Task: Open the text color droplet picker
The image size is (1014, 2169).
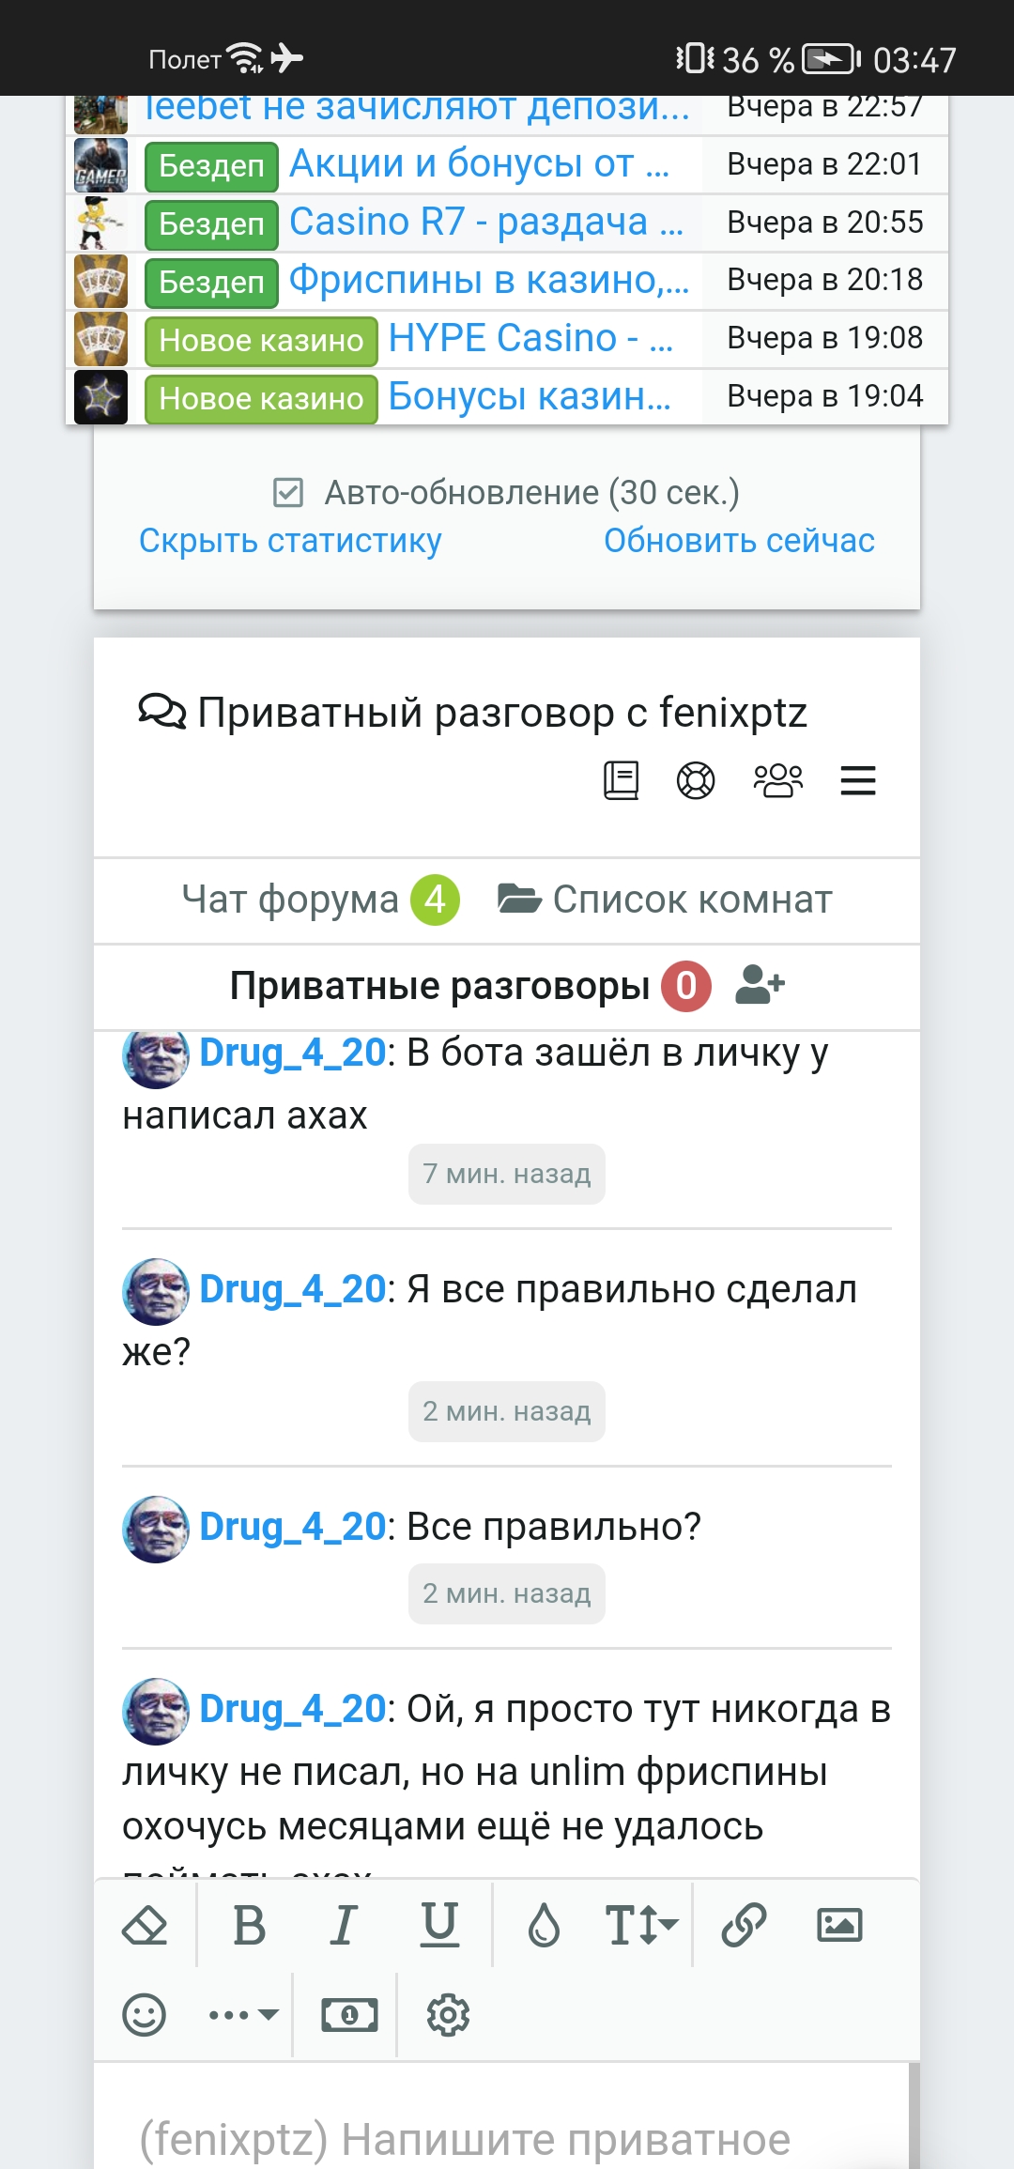Action: pos(544,1925)
